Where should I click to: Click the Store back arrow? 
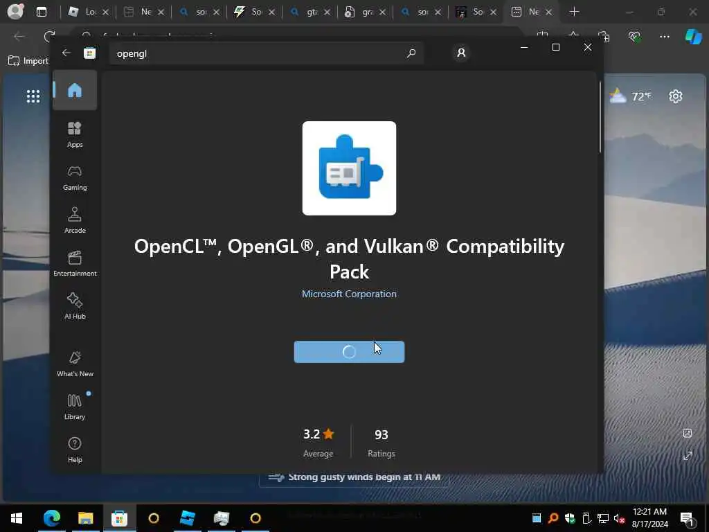click(66, 53)
